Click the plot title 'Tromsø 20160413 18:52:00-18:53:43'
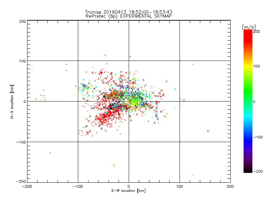The width and height of the screenshot is (271, 203). (x=128, y=12)
